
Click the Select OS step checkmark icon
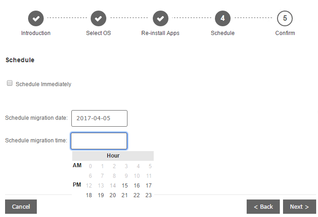[x=98, y=18]
